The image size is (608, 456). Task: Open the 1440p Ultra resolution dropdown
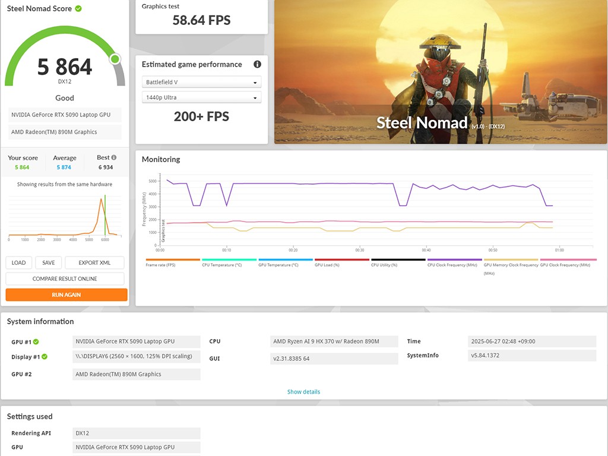(201, 97)
